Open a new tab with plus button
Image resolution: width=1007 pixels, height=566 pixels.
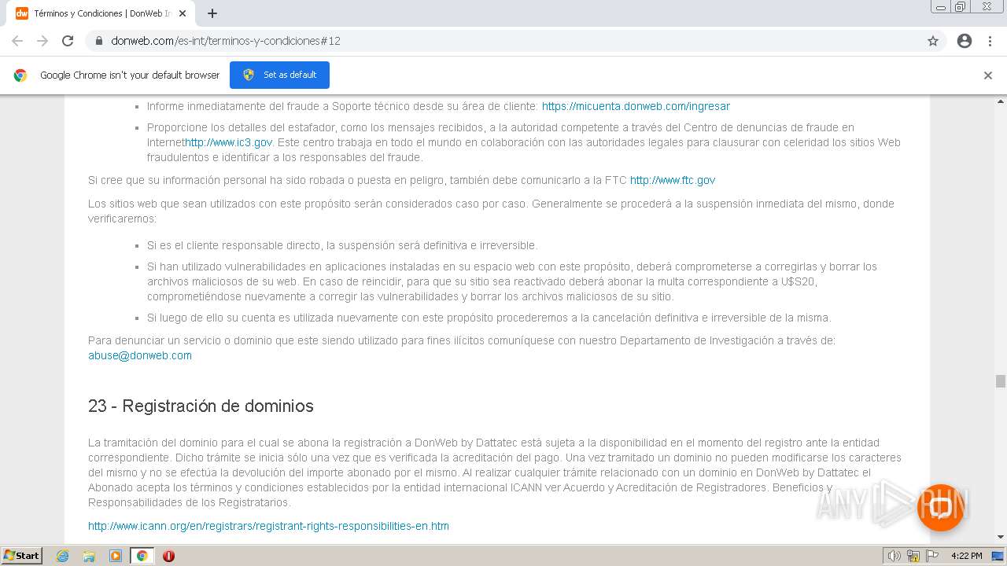coord(212,13)
